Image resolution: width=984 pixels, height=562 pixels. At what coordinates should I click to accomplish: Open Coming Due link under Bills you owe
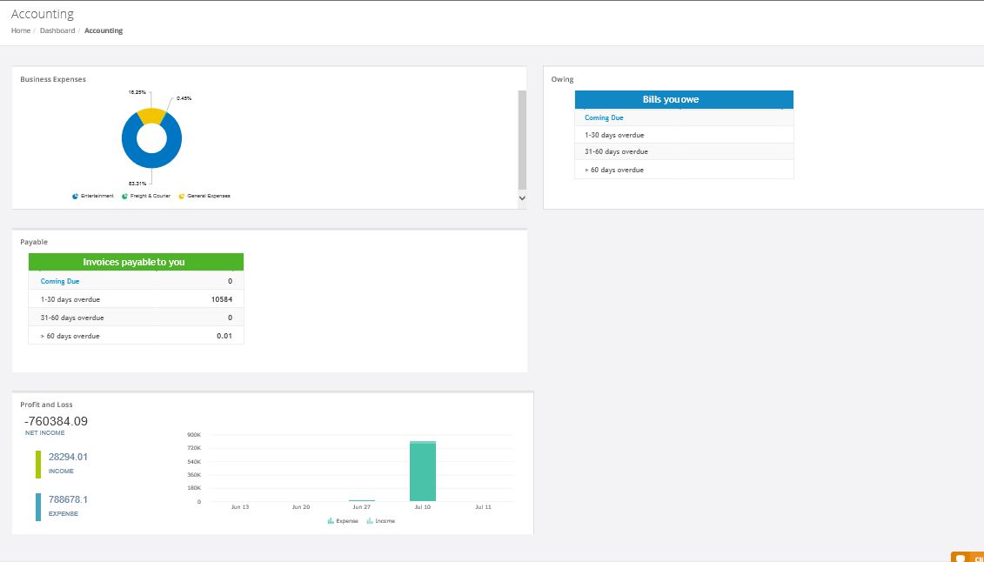pyautogui.click(x=604, y=118)
